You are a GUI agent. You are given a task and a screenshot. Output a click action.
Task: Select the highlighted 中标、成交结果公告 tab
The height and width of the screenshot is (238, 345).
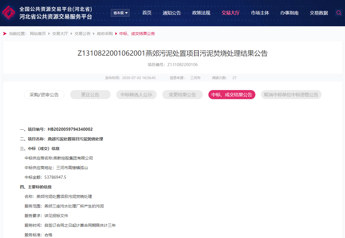pos(232,95)
